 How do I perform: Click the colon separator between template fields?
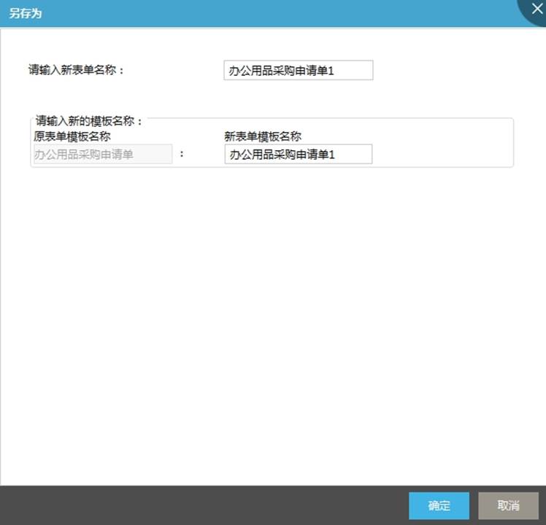181,155
